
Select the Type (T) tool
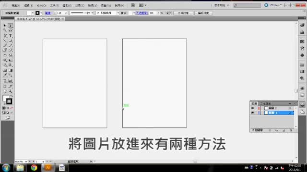pyautogui.click(x=11, y=35)
